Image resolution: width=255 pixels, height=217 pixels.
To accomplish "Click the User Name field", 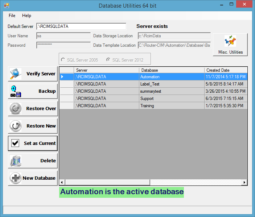I will tap(63, 36).
